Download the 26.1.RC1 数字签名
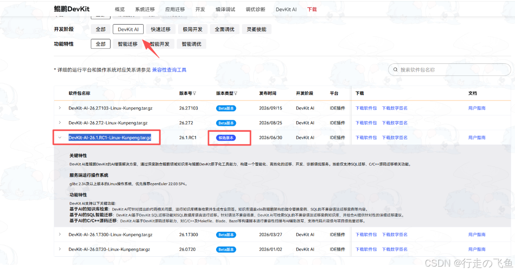This screenshot has height=272, width=515. [x=395, y=138]
